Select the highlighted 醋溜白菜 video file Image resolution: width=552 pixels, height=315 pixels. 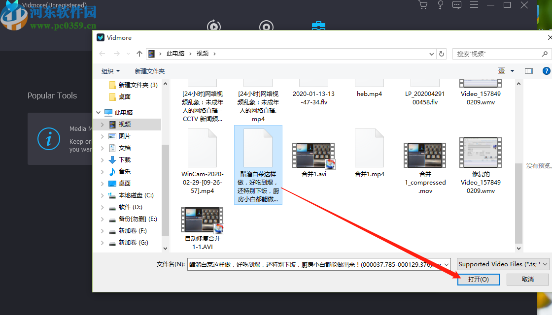pyautogui.click(x=258, y=165)
